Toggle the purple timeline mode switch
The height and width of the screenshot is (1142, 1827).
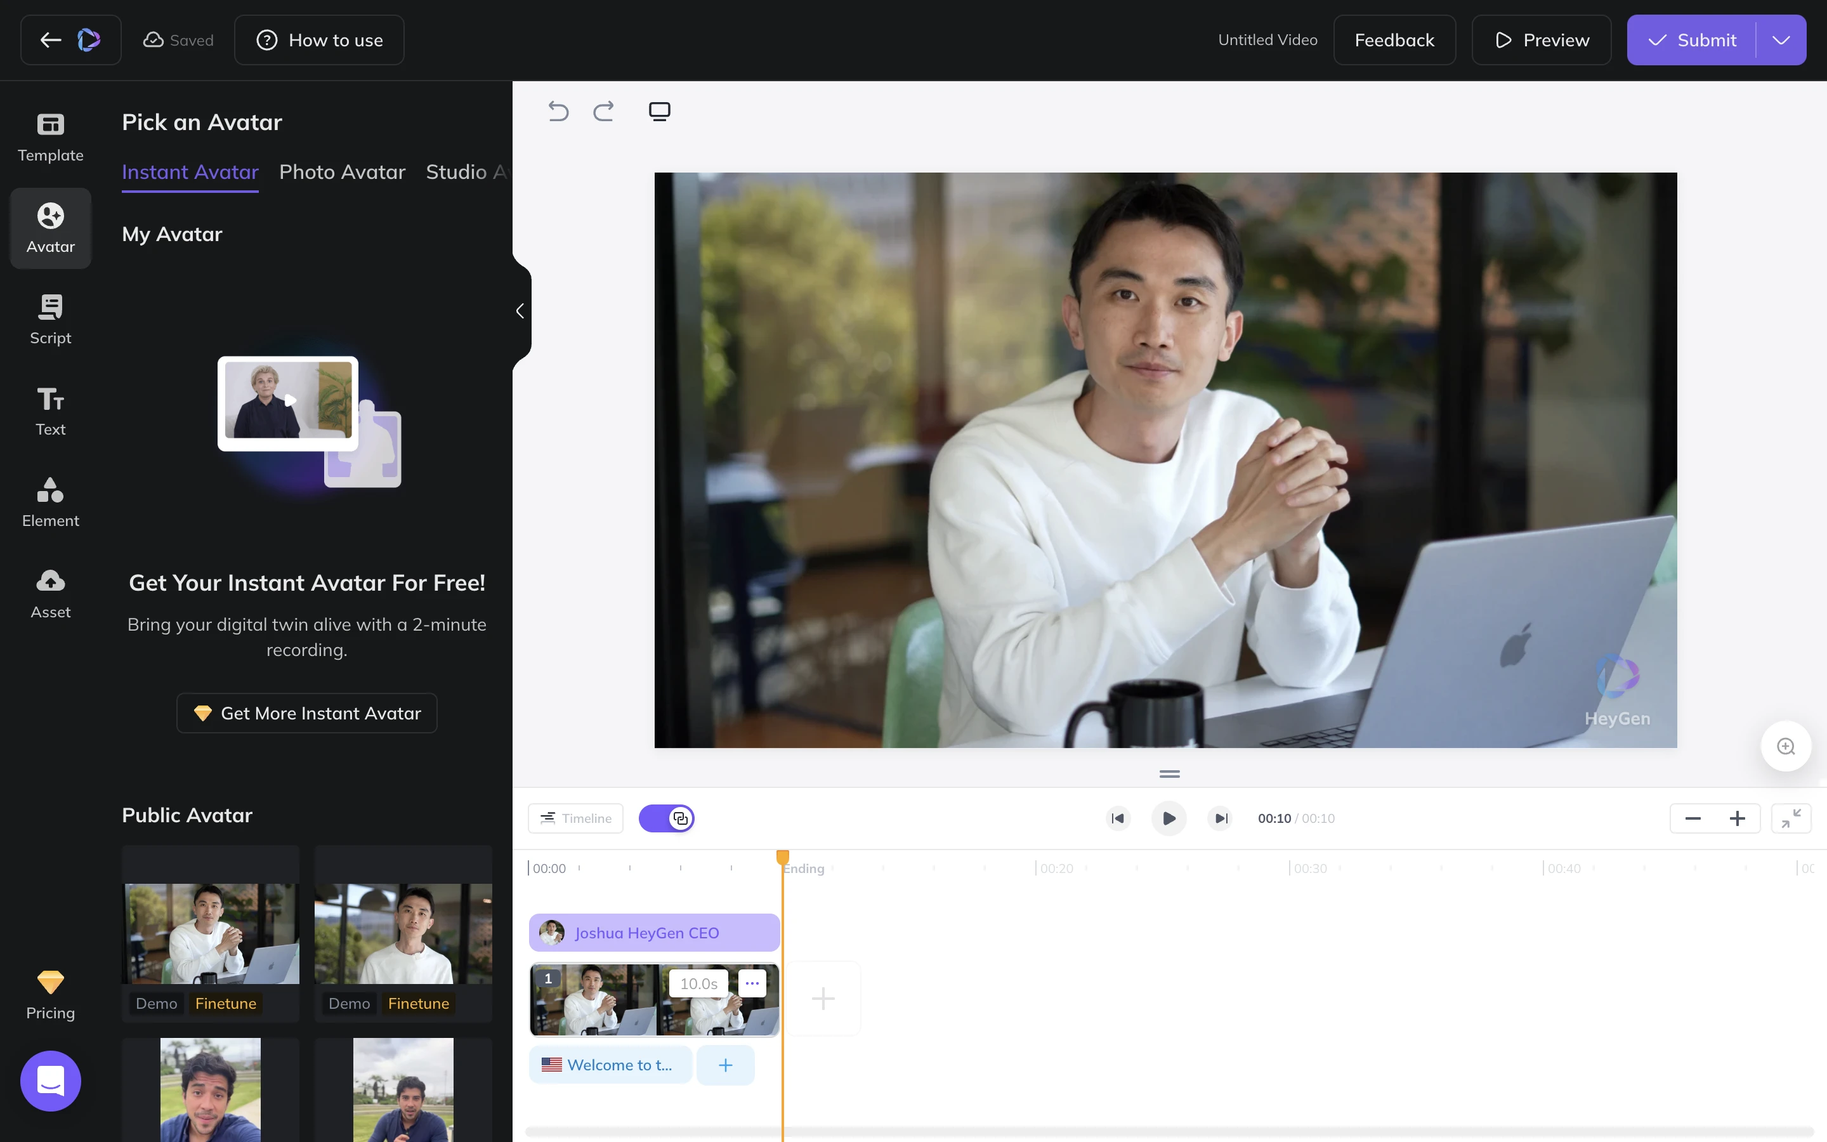pyautogui.click(x=667, y=818)
